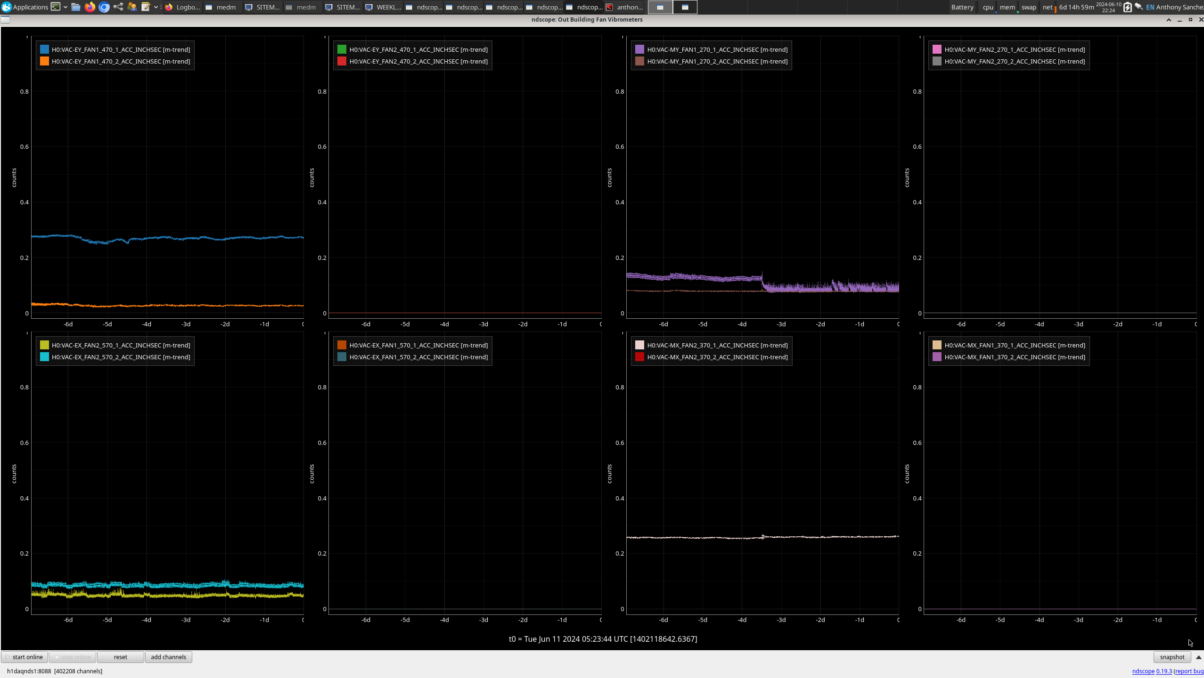This screenshot has width=1204, height=678.
Task: Open the share/network icon in panel
Action: (x=118, y=7)
